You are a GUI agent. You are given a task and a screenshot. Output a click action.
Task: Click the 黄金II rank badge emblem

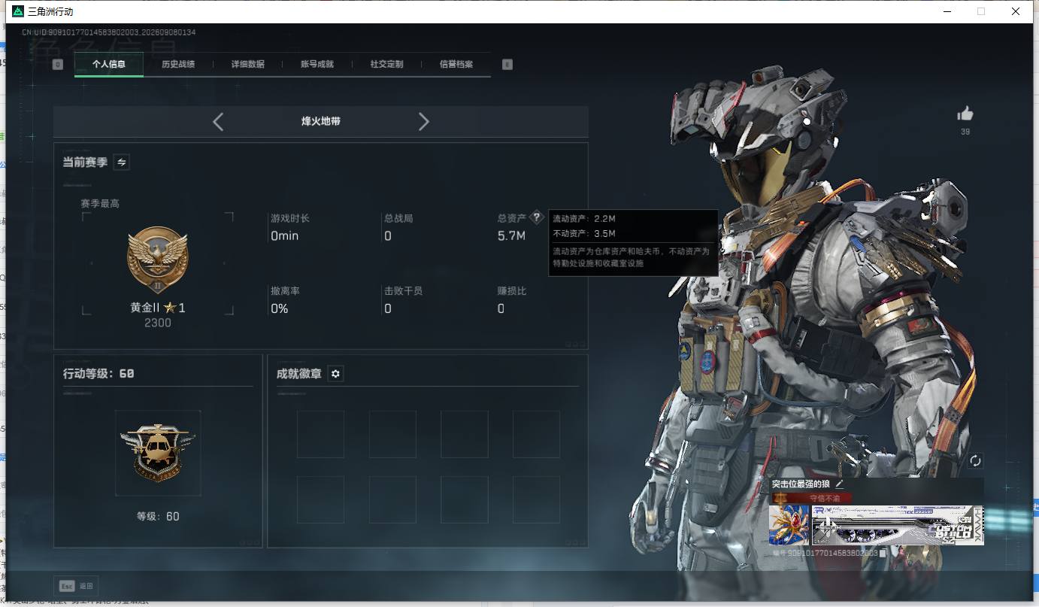click(158, 258)
